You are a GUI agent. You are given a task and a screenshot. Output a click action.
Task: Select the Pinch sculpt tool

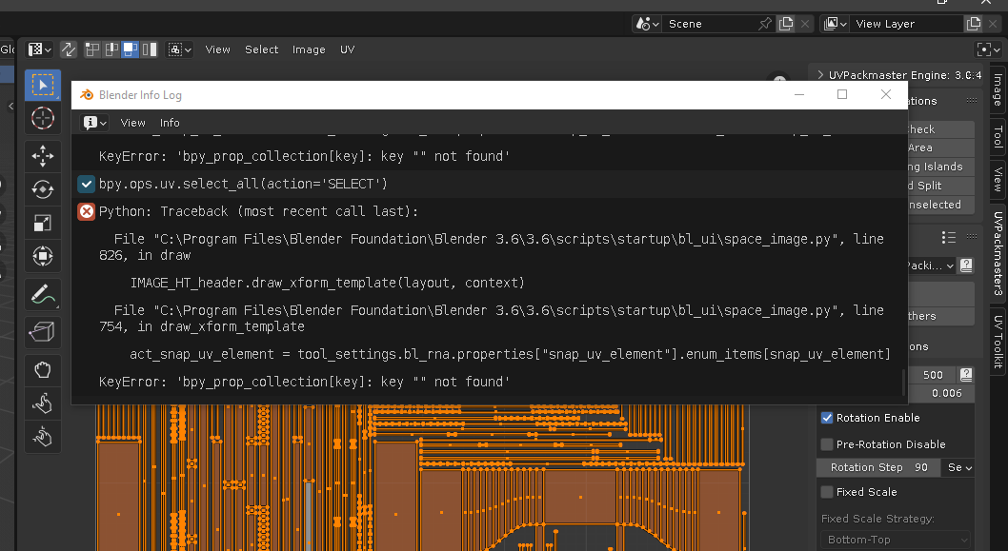tap(43, 437)
